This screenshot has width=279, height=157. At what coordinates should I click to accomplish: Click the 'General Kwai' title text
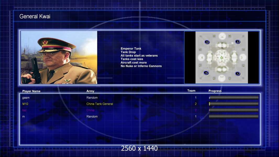coord(35,16)
